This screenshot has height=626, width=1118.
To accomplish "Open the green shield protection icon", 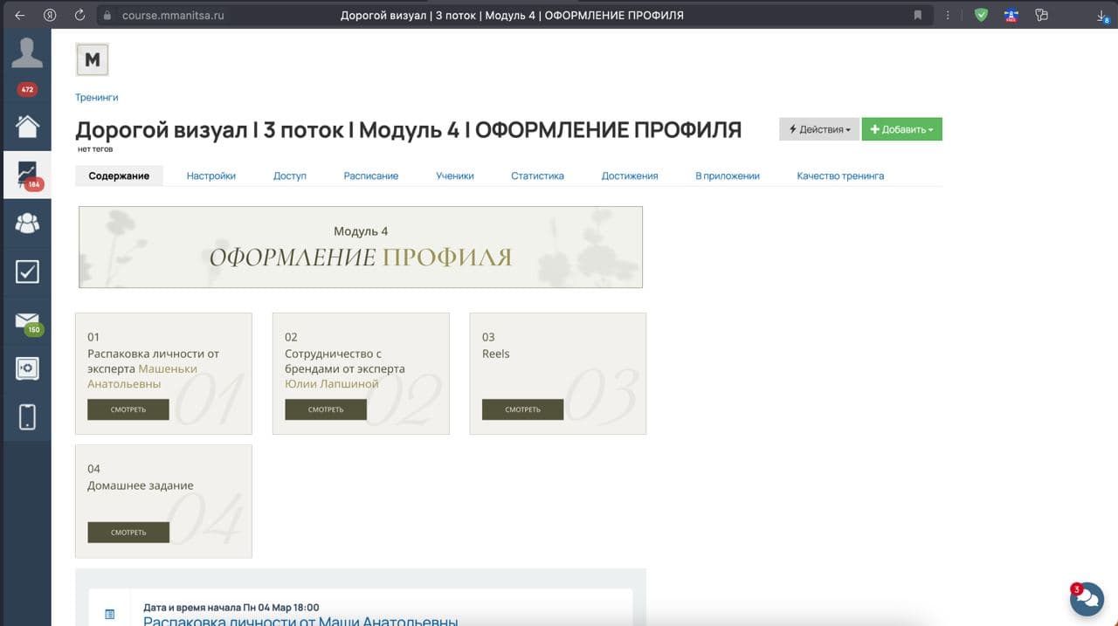I will coord(981,15).
